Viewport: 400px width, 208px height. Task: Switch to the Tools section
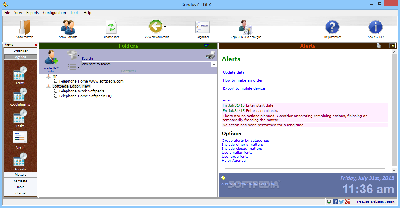pos(20,187)
